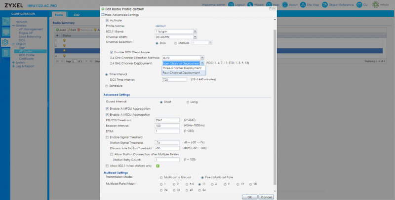Click the DCS Time Interval input field
This screenshot has width=395, height=200.
(174, 80)
